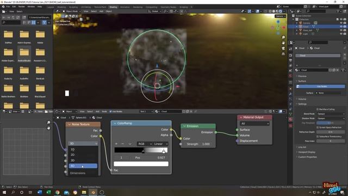This screenshot has width=348, height=196.
Task: Collapse the Material Output node
Action: tap(241, 118)
